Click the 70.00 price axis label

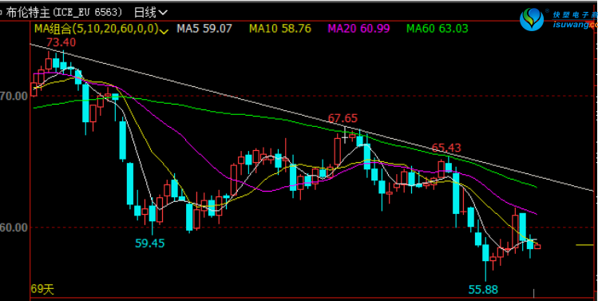(14, 95)
